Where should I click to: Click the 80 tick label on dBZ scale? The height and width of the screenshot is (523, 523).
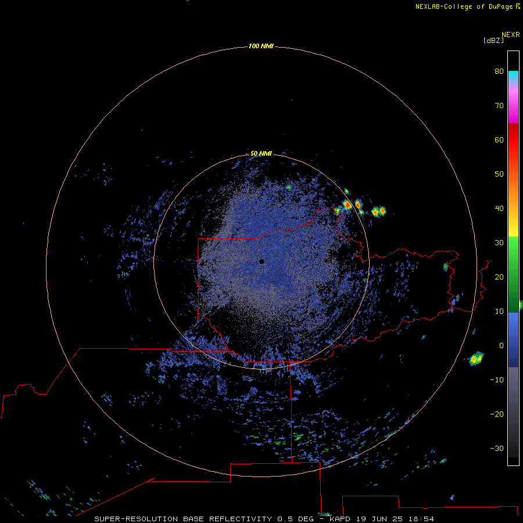tap(499, 71)
